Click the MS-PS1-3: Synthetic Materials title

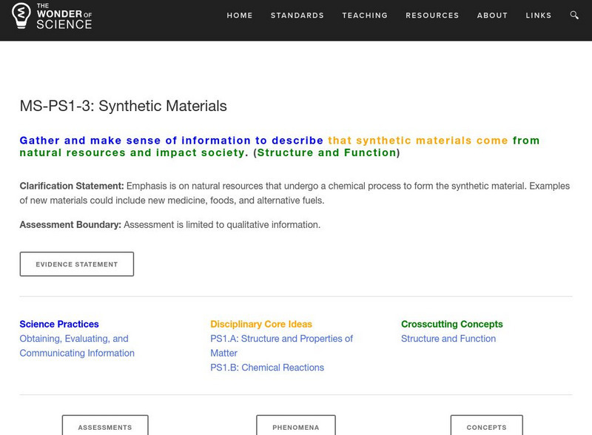point(123,106)
